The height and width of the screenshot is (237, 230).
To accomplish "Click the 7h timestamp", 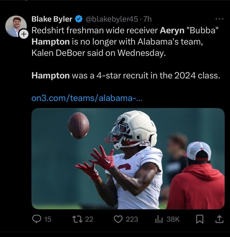I will tap(148, 19).
